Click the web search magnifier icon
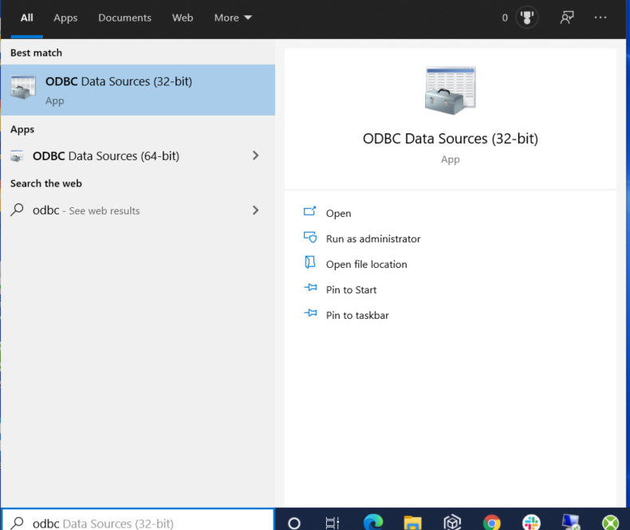The height and width of the screenshot is (530, 630). (17, 210)
